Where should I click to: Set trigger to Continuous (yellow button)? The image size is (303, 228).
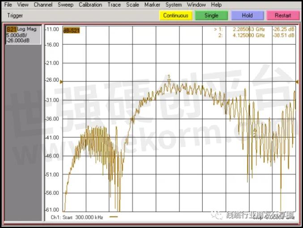coord(175,15)
